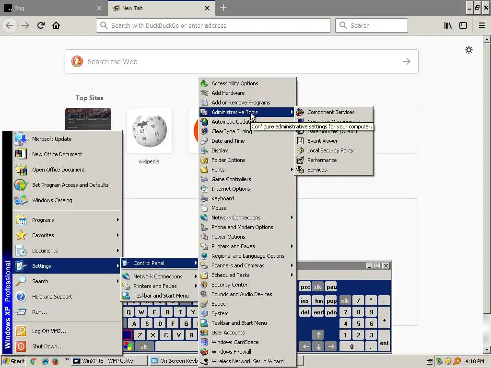491x368 pixels.
Task: Focus the toolbar Search box
Action: 372,25
